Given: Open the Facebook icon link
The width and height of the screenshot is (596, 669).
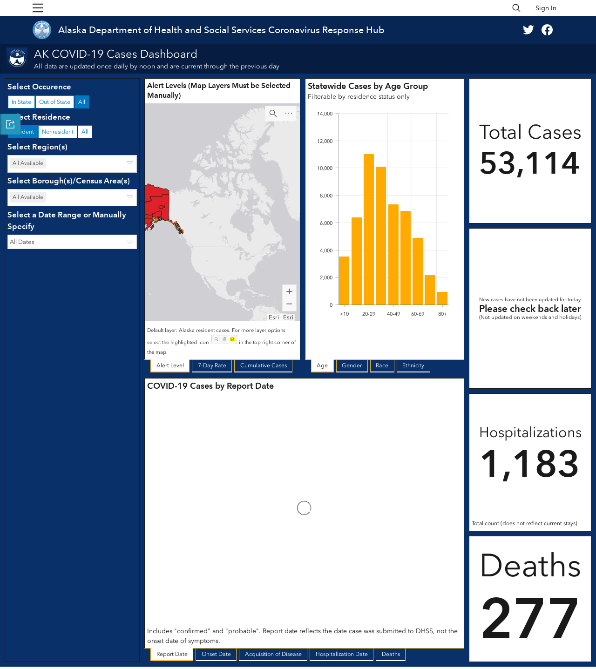Looking at the screenshot, I should point(547,30).
